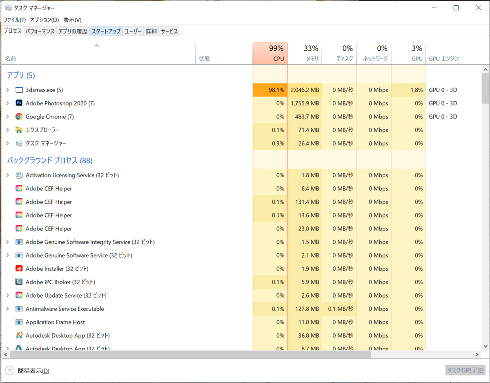490x383 pixels.
Task: Sort by the 状態 column header
Action: [224, 54]
